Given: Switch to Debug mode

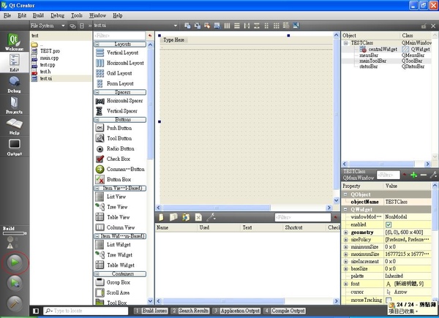Looking at the screenshot, I should pyautogui.click(x=14, y=84).
